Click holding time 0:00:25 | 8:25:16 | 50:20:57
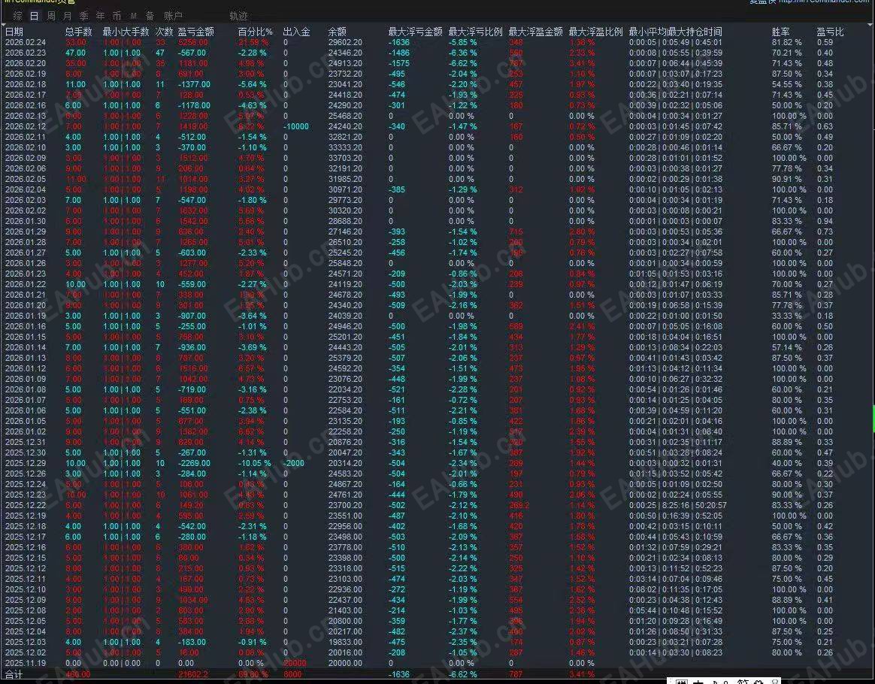Image resolution: width=875 pixels, height=684 pixels. [678, 505]
